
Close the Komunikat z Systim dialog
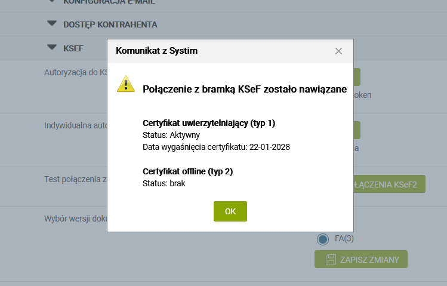[x=338, y=51]
